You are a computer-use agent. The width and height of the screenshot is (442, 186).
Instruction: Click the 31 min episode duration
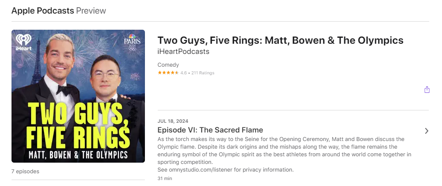coord(165,178)
